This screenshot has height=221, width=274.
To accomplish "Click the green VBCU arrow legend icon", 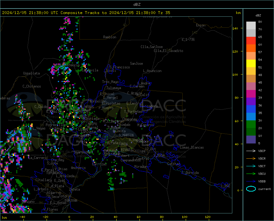I will (x=251, y=174).
